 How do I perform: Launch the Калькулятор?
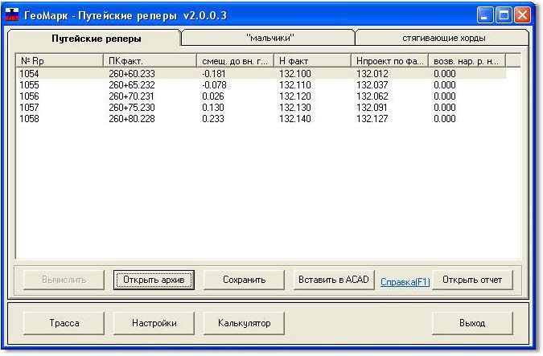(x=244, y=323)
